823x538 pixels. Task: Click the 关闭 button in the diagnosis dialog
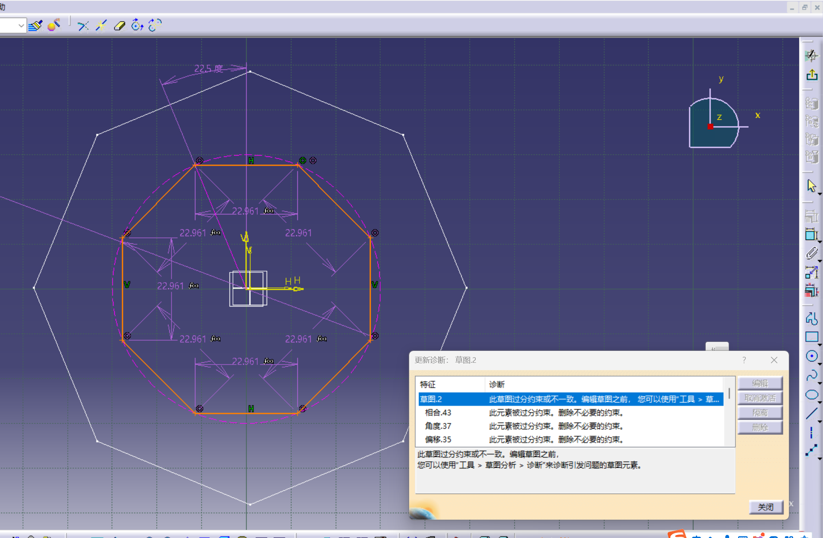point(765,507)
